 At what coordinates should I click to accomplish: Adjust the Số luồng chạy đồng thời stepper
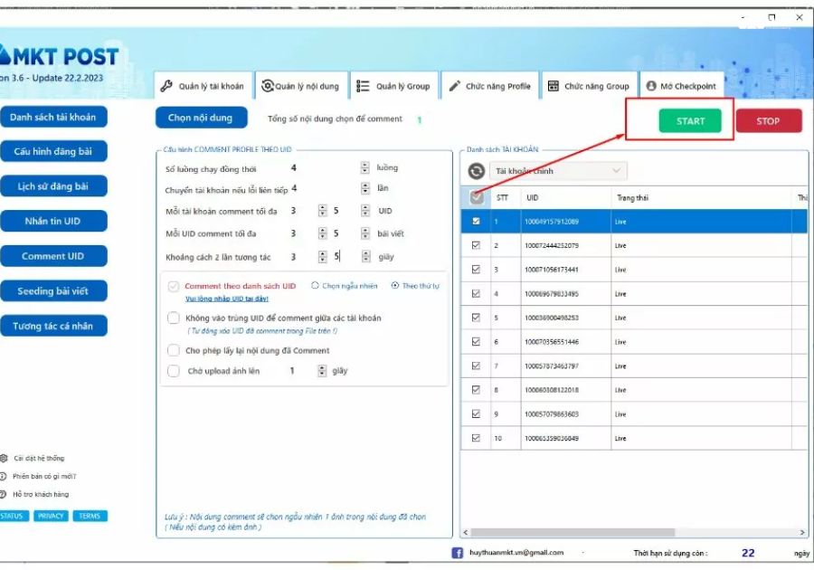tap(365, 167)
